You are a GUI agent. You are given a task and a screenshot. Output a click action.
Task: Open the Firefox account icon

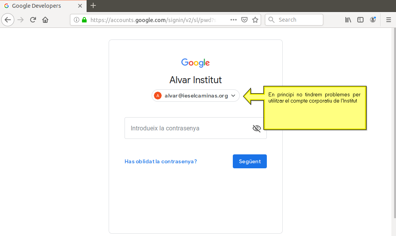pos(373,20)
